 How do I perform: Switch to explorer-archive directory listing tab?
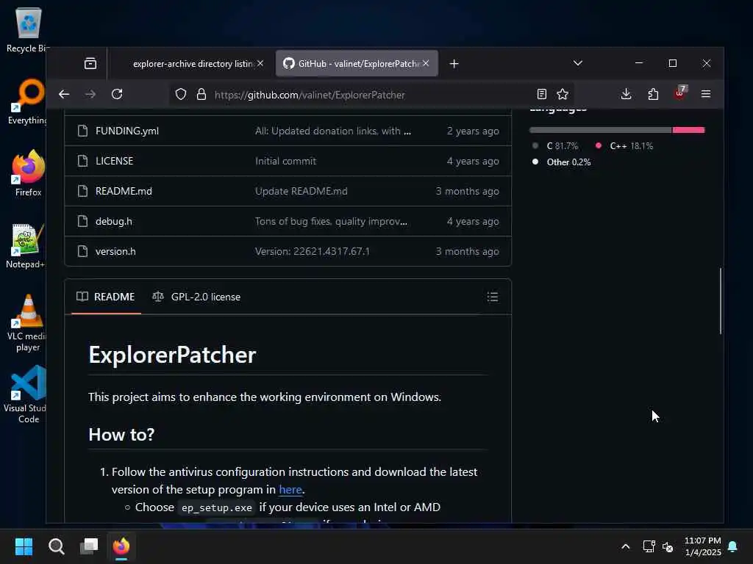pyautogui.click(x=192, y=64)
